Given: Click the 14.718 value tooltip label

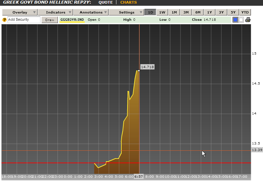Looking at the screenshot, I should tap(147, 67).
